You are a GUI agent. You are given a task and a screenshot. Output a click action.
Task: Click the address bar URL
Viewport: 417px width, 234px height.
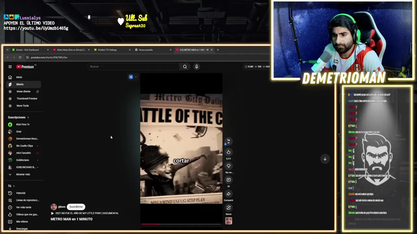49,58
